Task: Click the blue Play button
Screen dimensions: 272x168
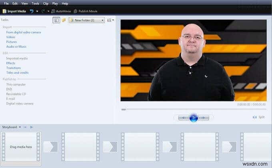Action: click(194, 118)
